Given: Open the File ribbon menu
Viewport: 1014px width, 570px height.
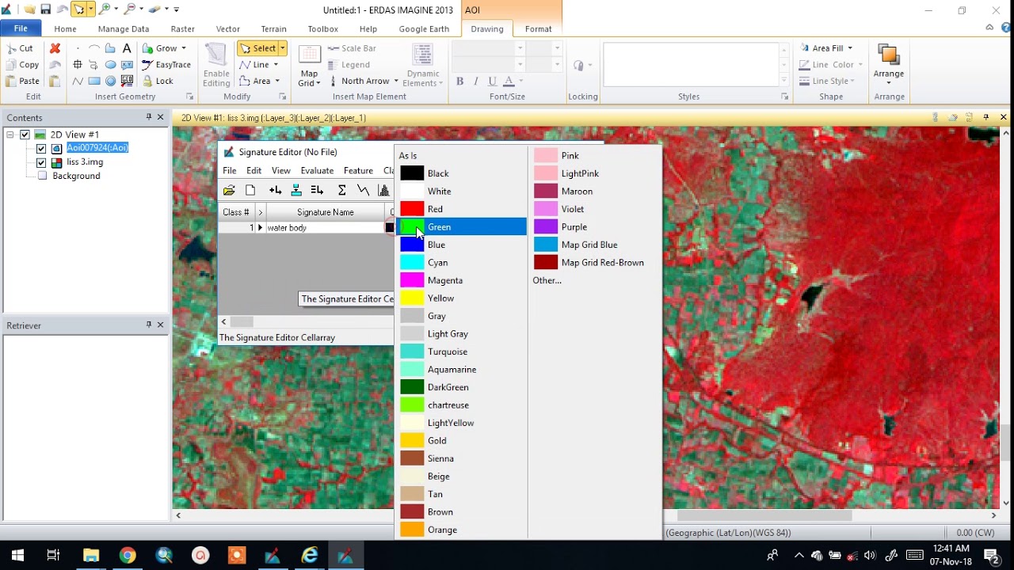Looking at the screenshot, I should click(x=21, y=28).
